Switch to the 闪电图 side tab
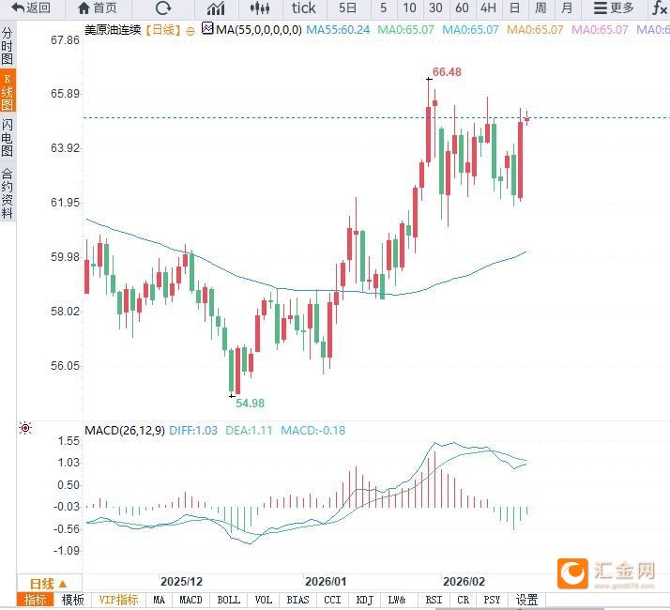Viewport: 670px width, 610px height. [x=8, y=137]
